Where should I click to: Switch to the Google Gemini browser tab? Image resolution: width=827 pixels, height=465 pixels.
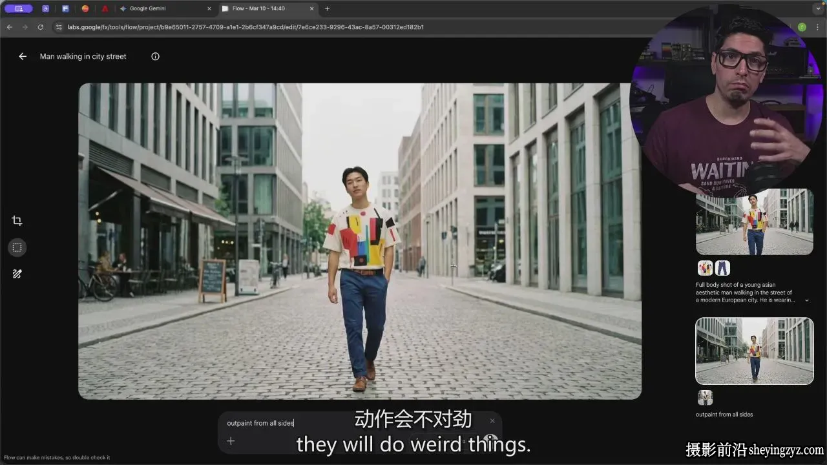pos(165,8)
